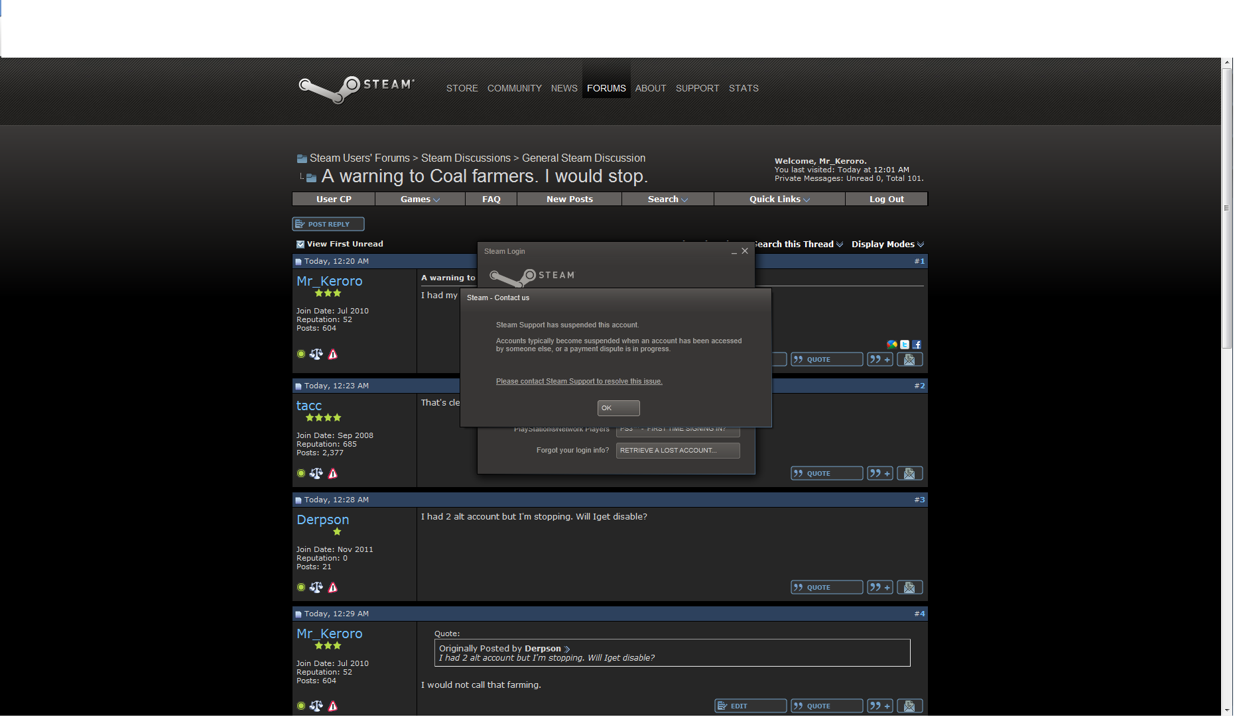Click OK in the Steam Contact us dialog
1235x719 pixels.
(618, 408)
